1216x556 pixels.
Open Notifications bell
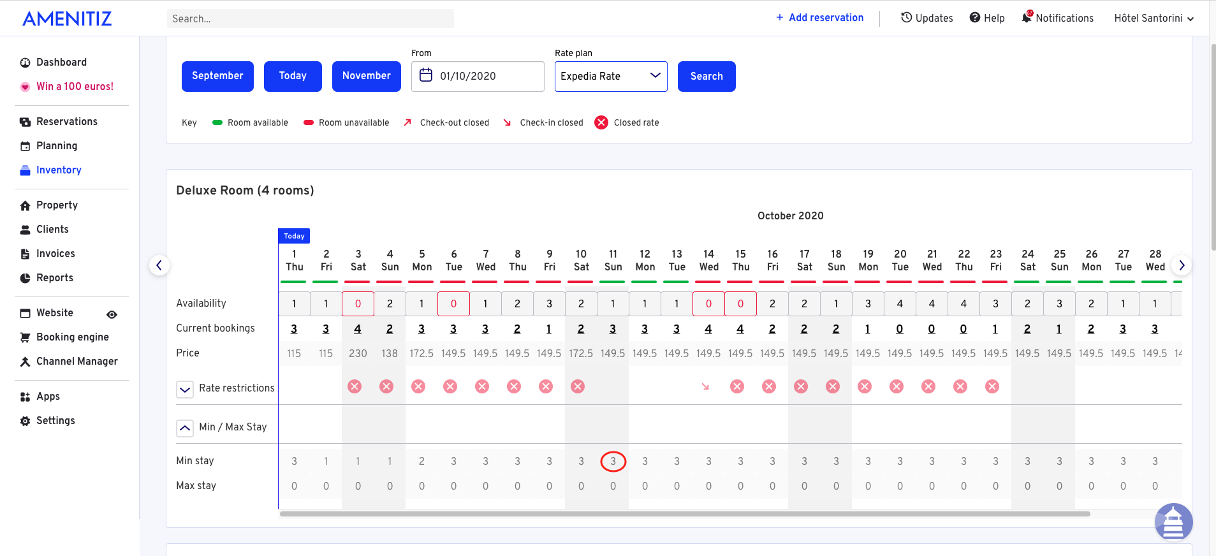[x=1057, y=18]
